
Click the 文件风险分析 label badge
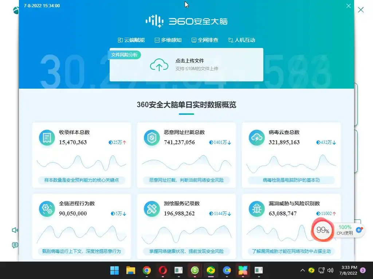point(125,55)
